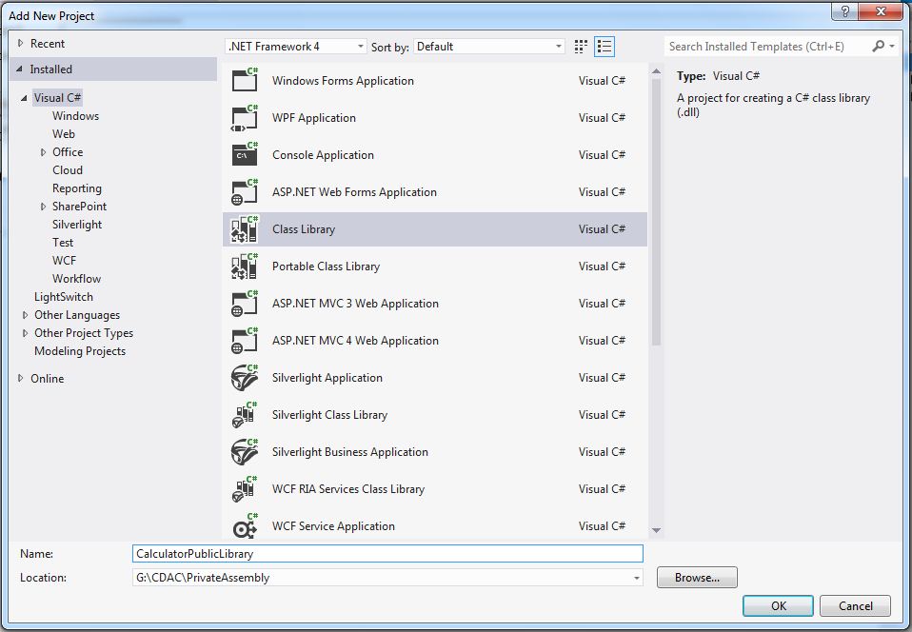Click the Browse... button
The image size is (912, 632).
point(697,578)
